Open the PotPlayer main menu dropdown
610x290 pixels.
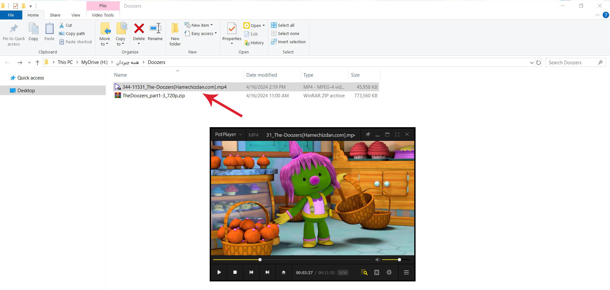pyautogui.click(x=228, y=135)
